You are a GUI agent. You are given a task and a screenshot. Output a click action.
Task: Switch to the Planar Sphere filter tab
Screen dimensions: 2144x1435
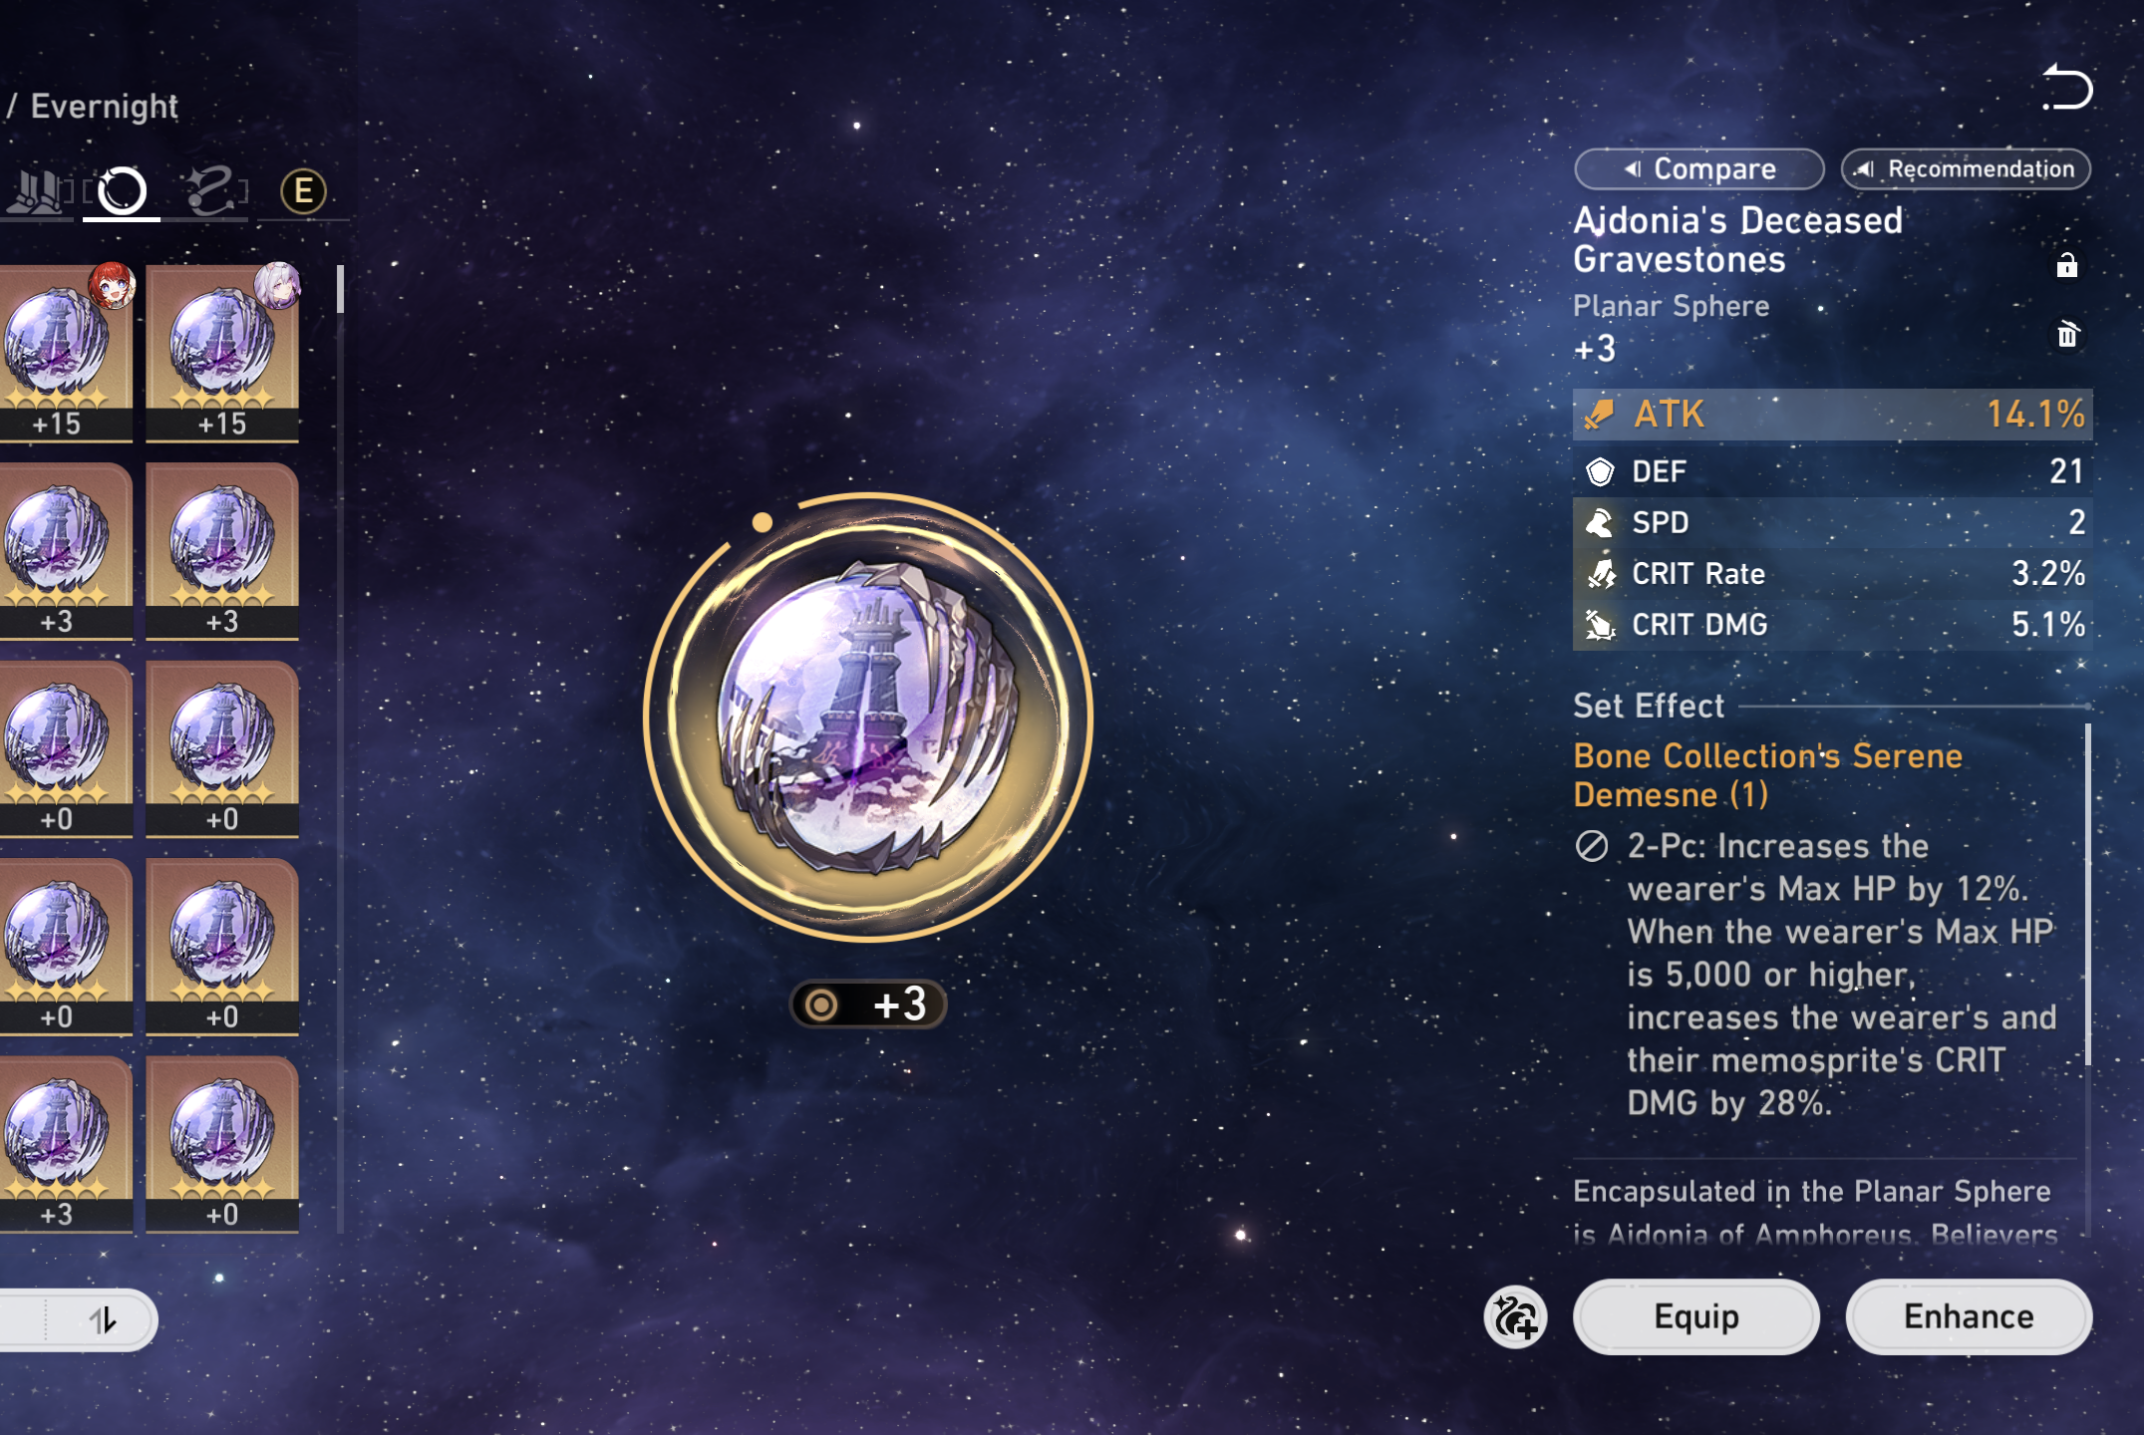[x=122, y=191]
